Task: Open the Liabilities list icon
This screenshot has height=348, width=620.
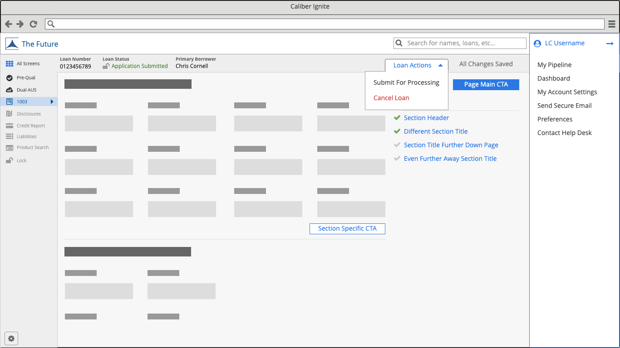Action: click(x=9, y=136)
